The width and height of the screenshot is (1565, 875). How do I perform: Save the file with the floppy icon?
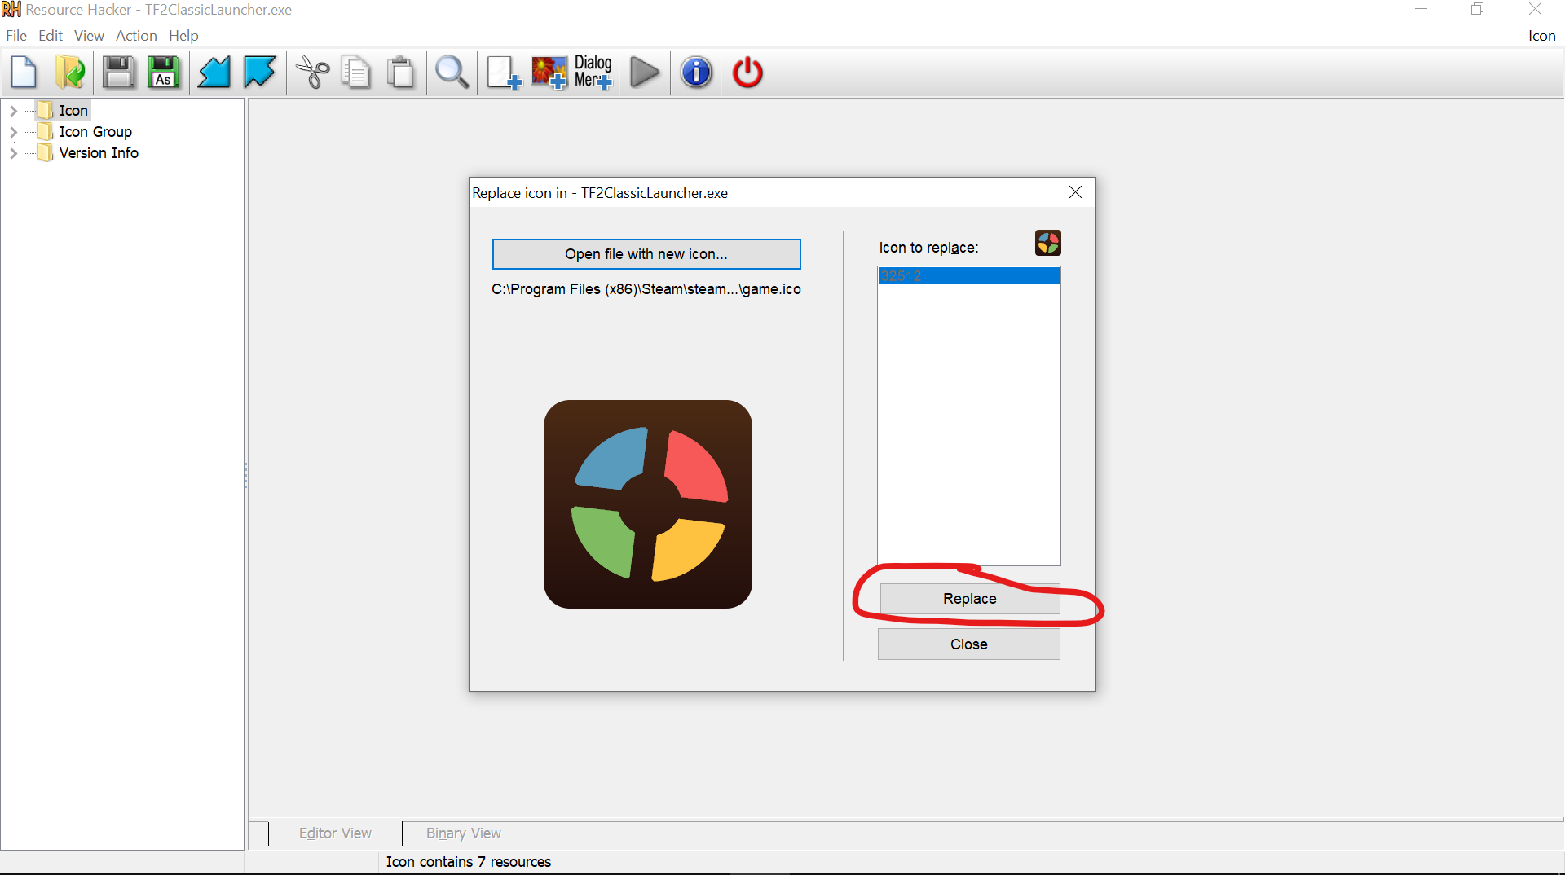point(119,73)
